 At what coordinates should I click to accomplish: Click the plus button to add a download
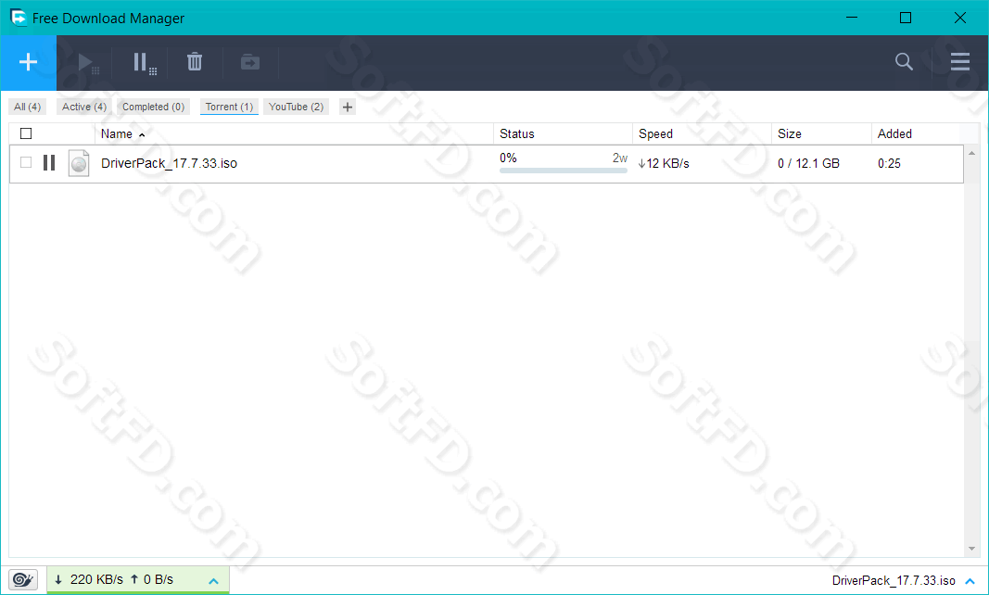(28, 62)
